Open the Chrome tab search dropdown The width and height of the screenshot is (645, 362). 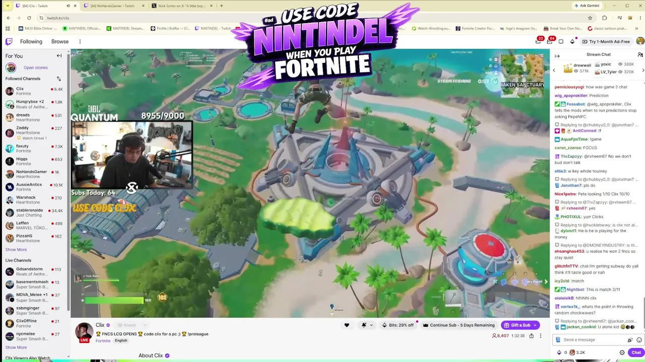(7, 6)
